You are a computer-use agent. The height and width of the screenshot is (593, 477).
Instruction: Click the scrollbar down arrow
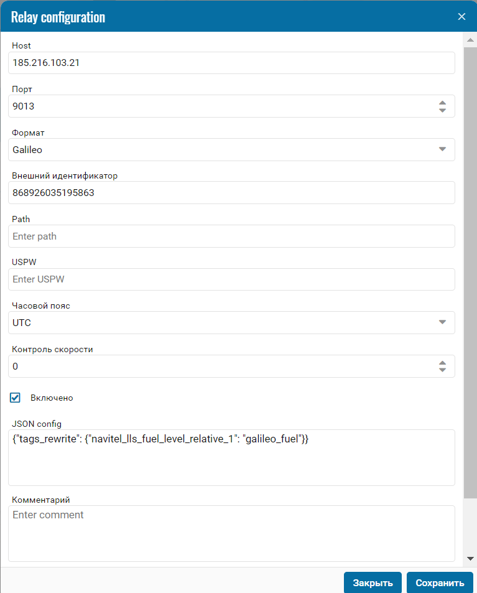point(470,559)
